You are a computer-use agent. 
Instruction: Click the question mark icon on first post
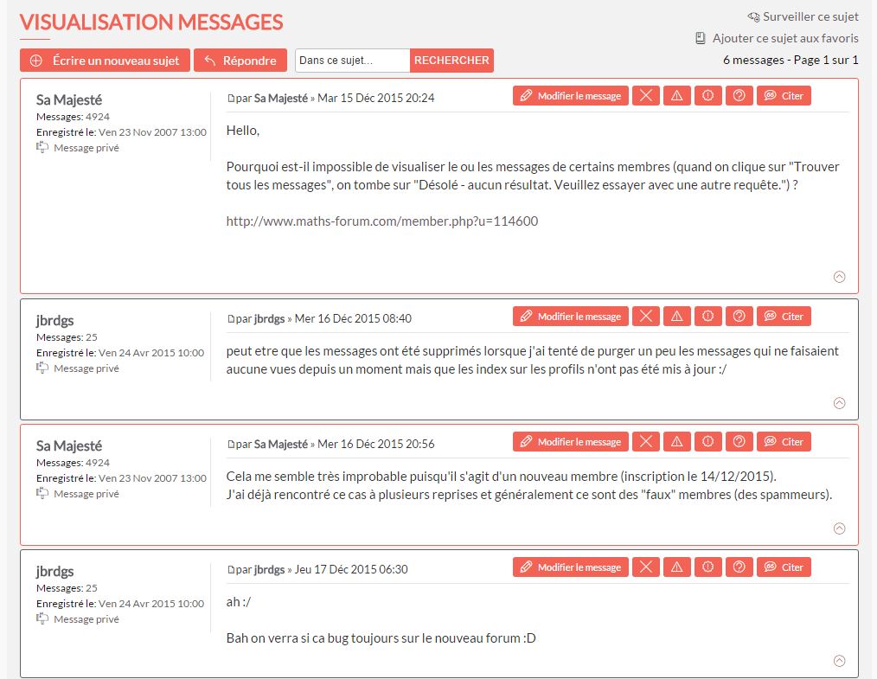(739, 96)
